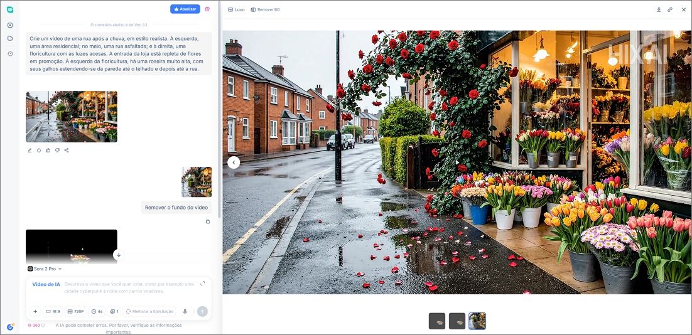Click the blue Atualizar button

pos(185,9)
